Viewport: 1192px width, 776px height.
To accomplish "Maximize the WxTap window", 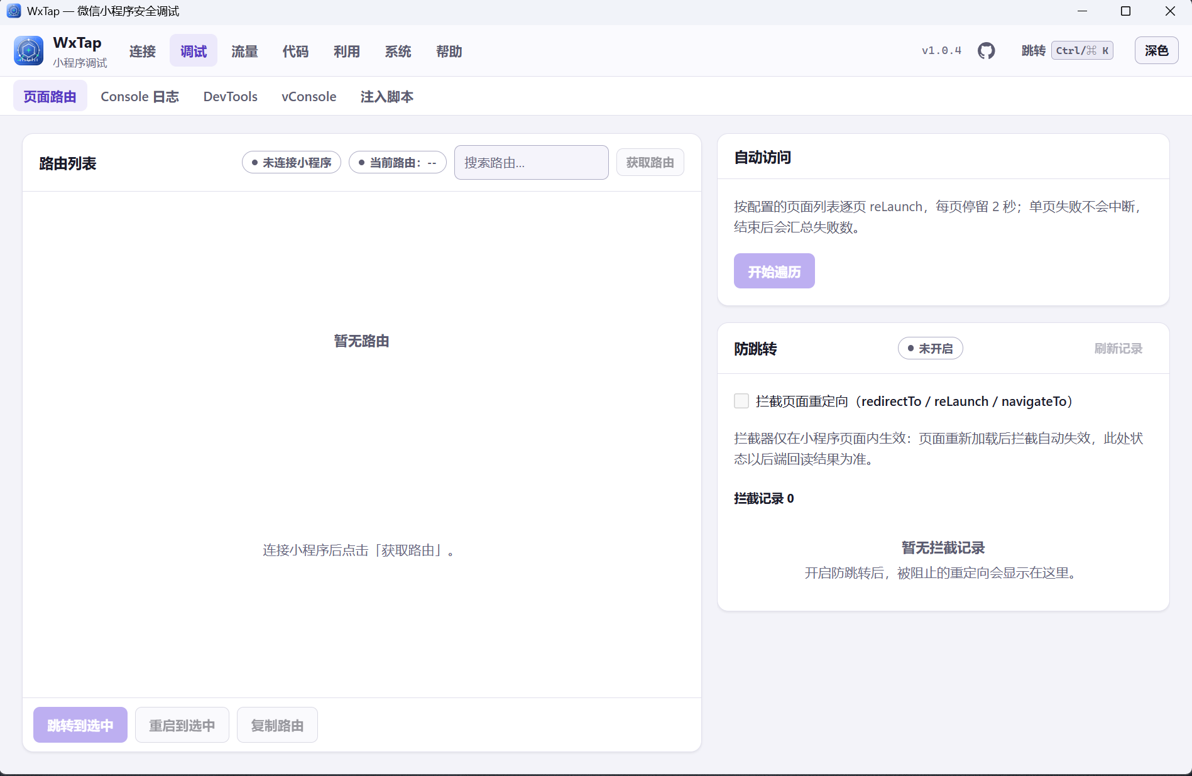I will (1126, 11).
